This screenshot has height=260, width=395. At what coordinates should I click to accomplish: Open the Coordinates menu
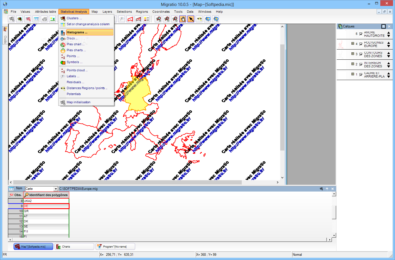pyautogui.click(x=161, y=12)
